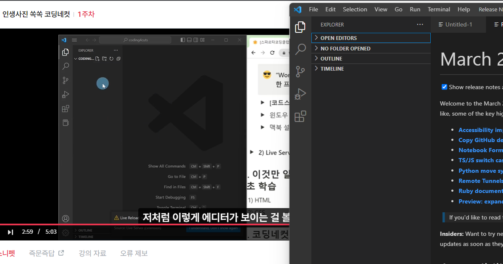Expand the TIMELINE section in Explorer

click(x=371, y=69)
